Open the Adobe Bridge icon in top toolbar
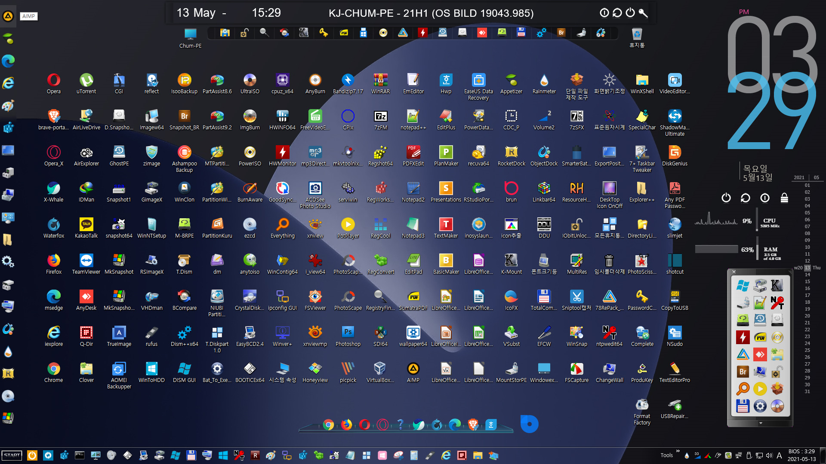The image size is (826, 464). [x=561, y=33]
